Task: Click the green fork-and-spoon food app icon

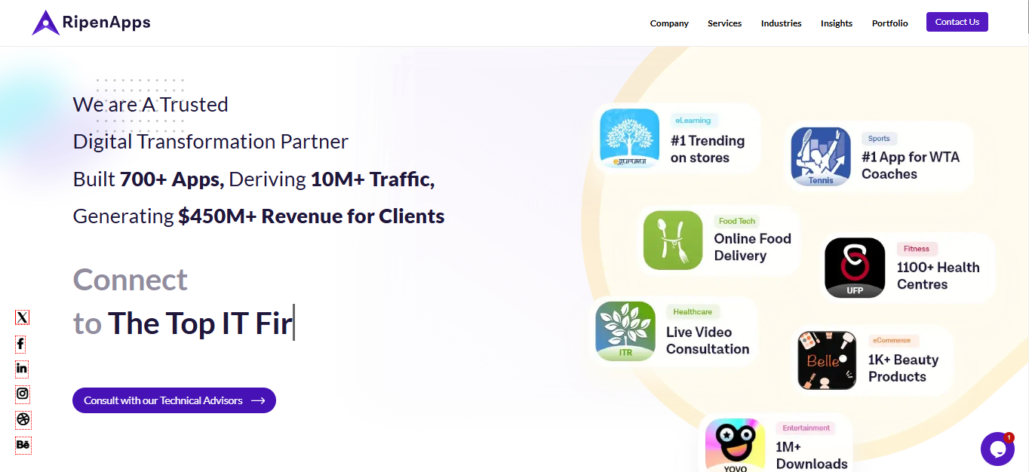Action: point(673,241)
